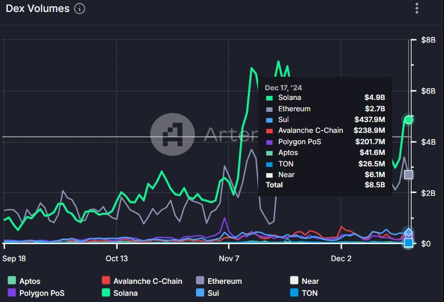444x302 pixels.
Task: Click the Avalanche C-Chain legend color swatch
Action: pos(106,280)
